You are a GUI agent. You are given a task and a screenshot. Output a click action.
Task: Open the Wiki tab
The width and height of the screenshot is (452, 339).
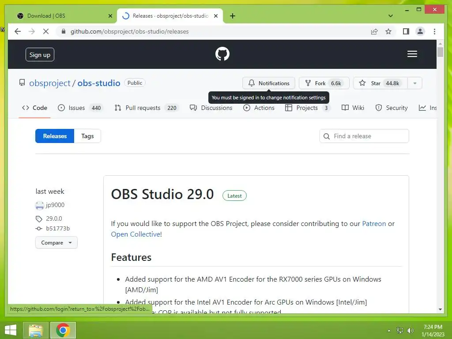[353, 108]
